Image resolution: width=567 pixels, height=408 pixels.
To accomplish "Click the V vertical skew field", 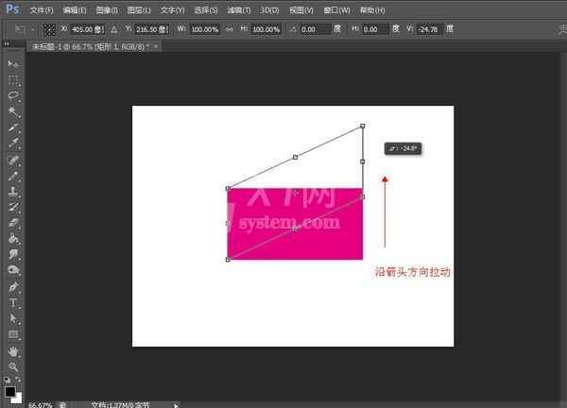I will tap(430, 29).
